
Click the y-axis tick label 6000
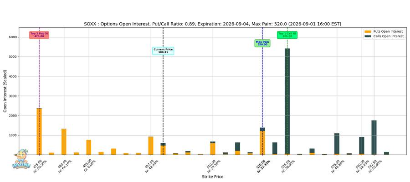[x=13, y=37]
